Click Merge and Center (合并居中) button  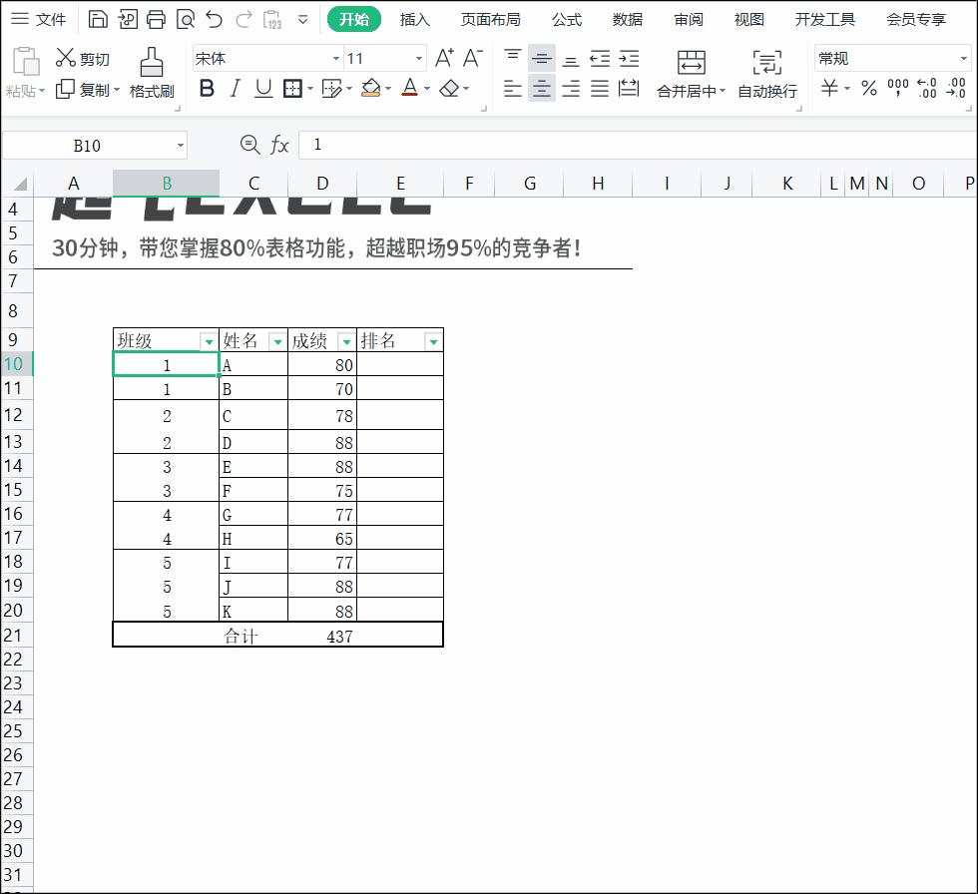click(691, 74)
